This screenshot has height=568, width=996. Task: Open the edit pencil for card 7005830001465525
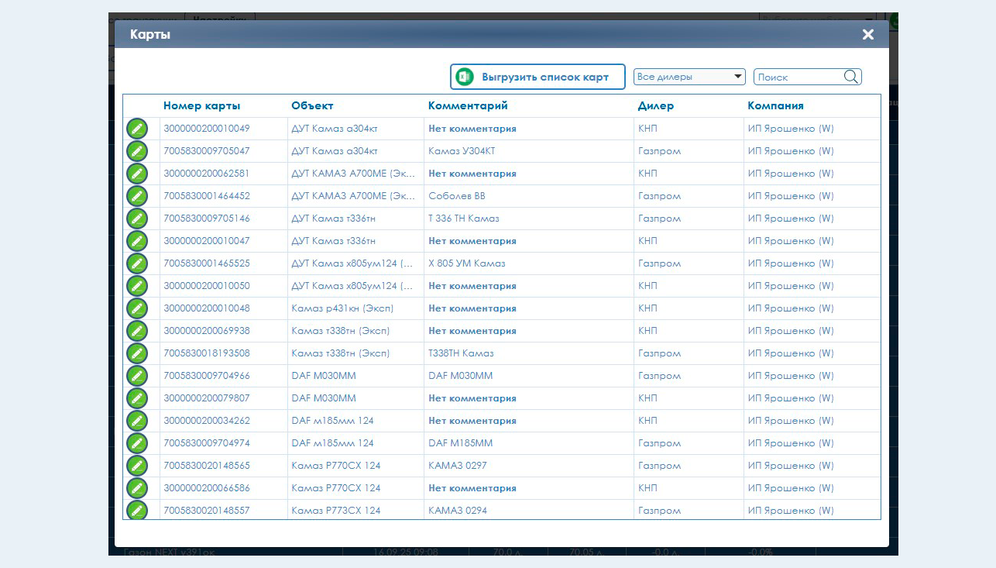pyautogui.click(x=137, y=263)
